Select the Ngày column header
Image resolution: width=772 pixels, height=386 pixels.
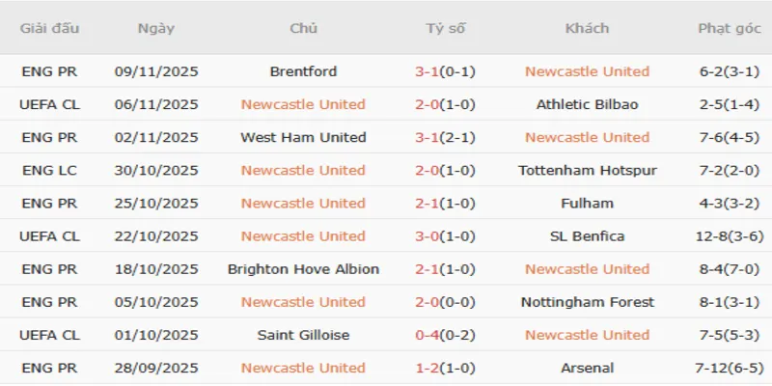click(156, 28)
